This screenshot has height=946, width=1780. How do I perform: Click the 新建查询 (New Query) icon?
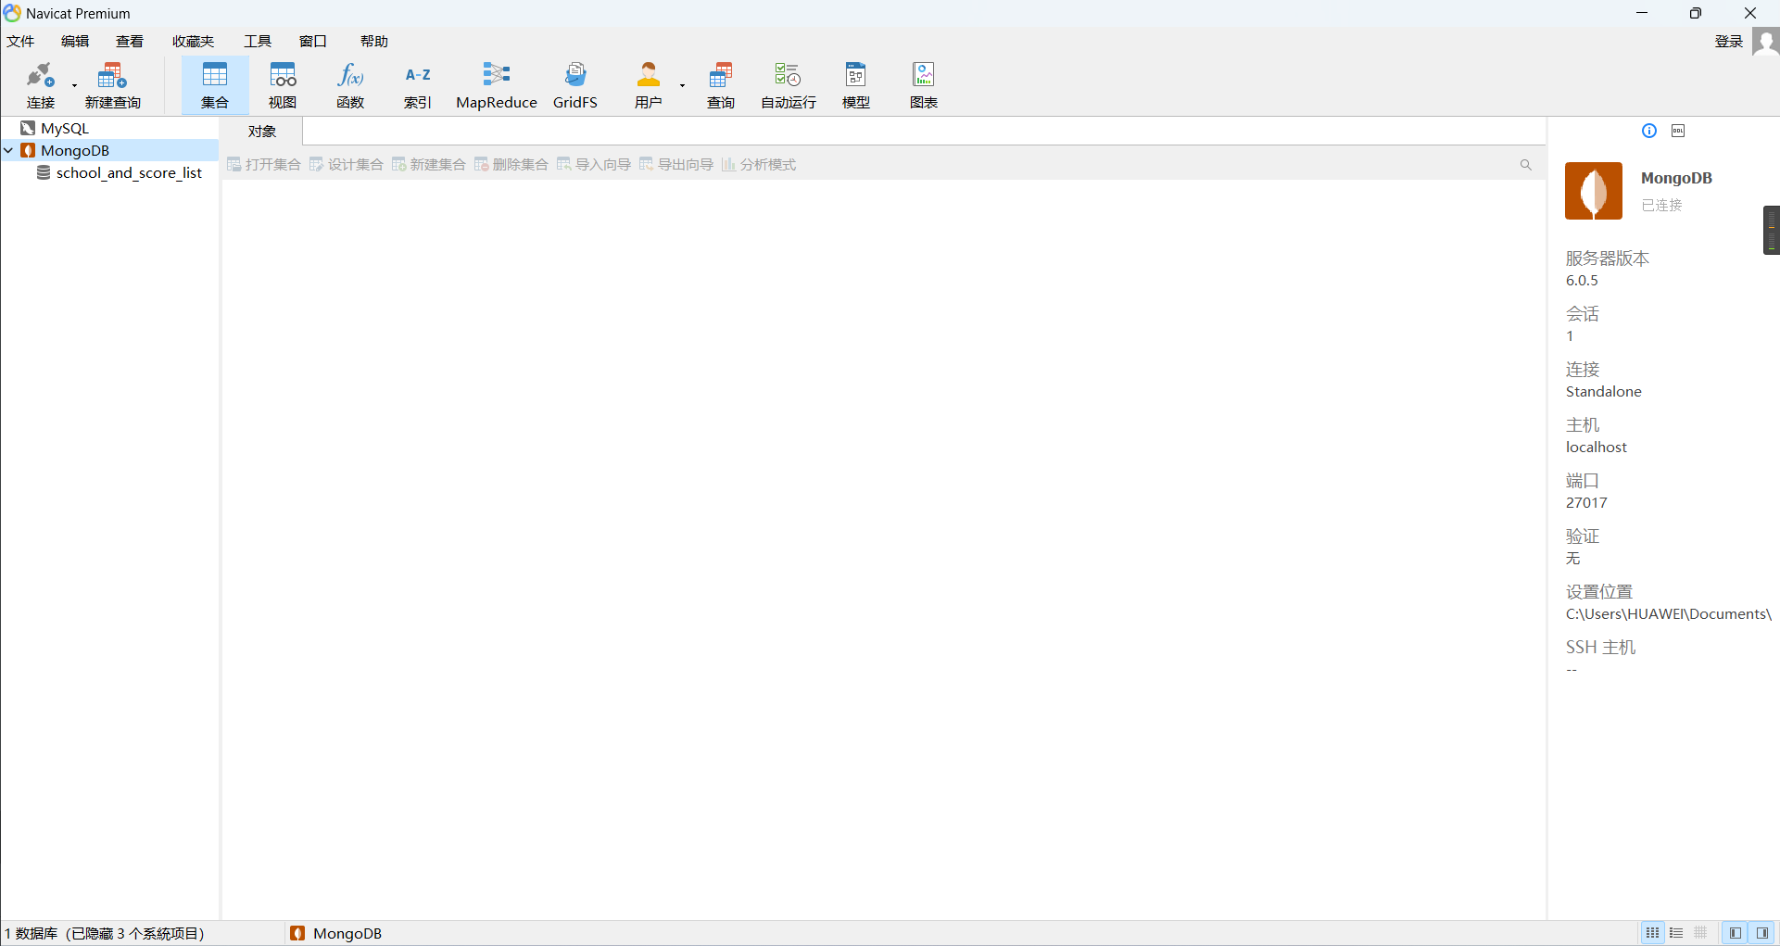pos(113,85)
